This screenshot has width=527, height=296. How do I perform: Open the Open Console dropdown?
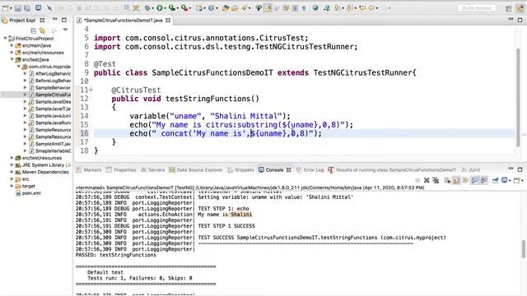tap(522, 181)
